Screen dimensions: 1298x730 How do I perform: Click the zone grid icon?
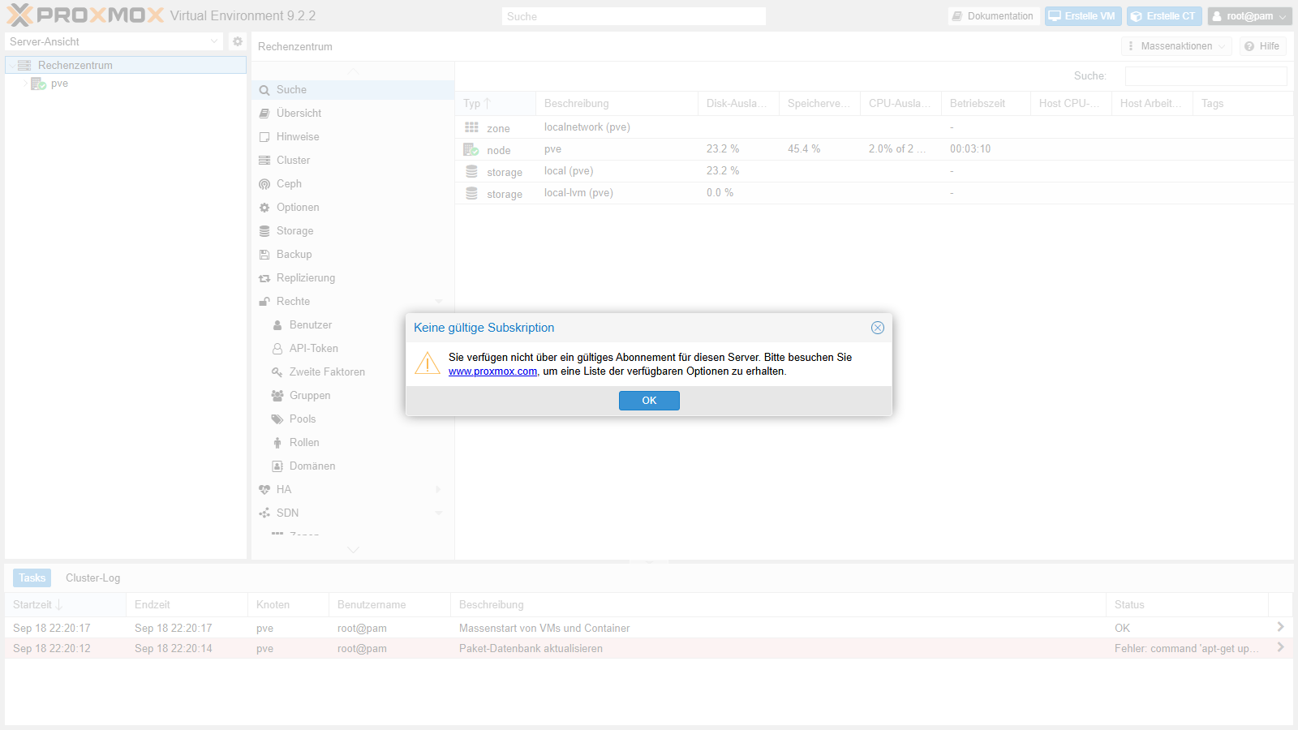[471, 127]
